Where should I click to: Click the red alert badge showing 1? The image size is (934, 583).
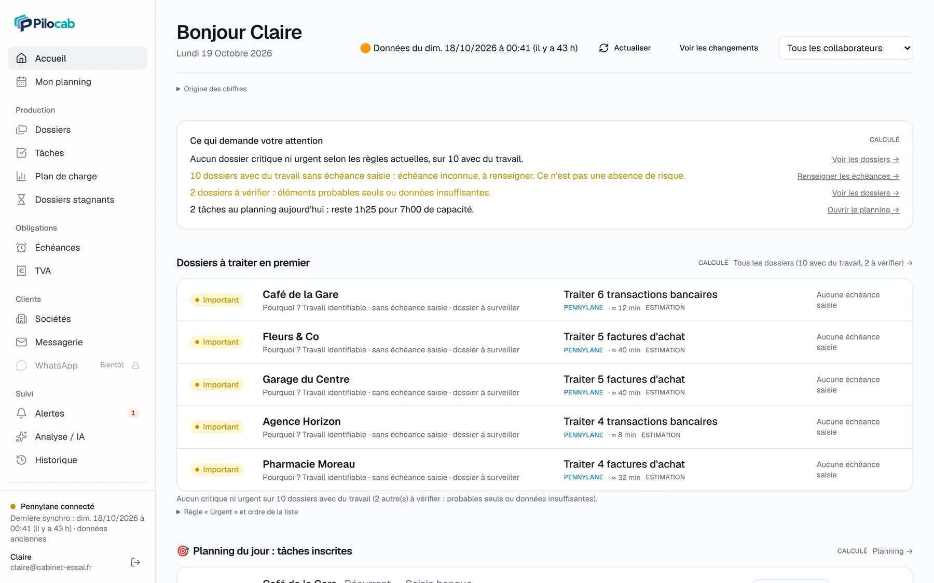click(133, 413)
